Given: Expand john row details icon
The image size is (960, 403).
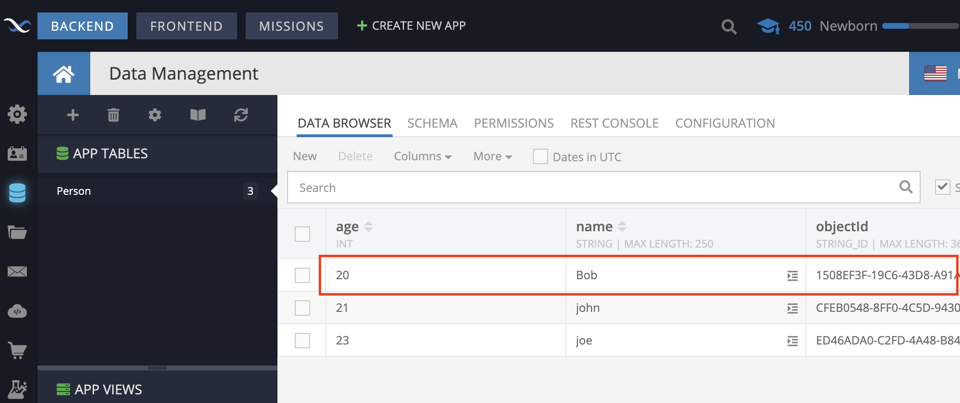Looking at the screenshot, I should pyautogui.click(x=792, y=308).
